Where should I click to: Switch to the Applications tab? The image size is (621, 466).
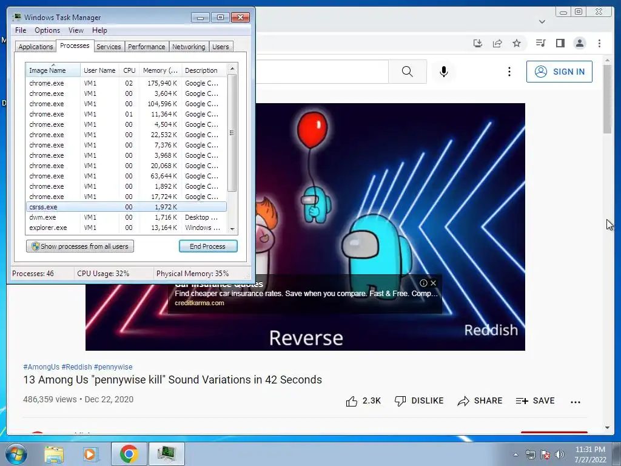point(36,47)
